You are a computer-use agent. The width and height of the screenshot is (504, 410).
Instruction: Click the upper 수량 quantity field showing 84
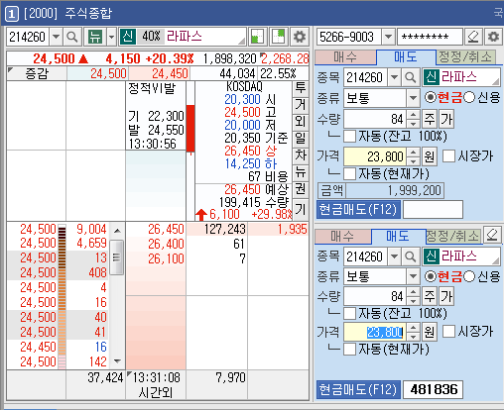pyautogui.click(x=375, y=119)
